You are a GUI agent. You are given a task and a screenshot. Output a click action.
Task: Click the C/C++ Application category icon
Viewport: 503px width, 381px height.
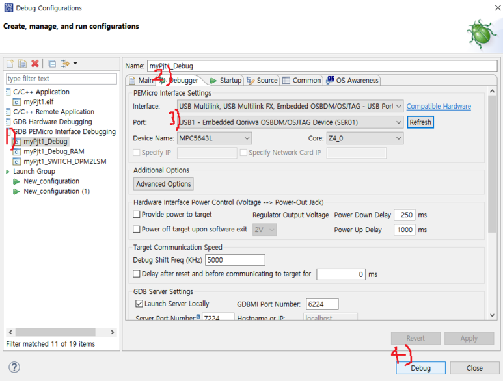tap(8, 92)
